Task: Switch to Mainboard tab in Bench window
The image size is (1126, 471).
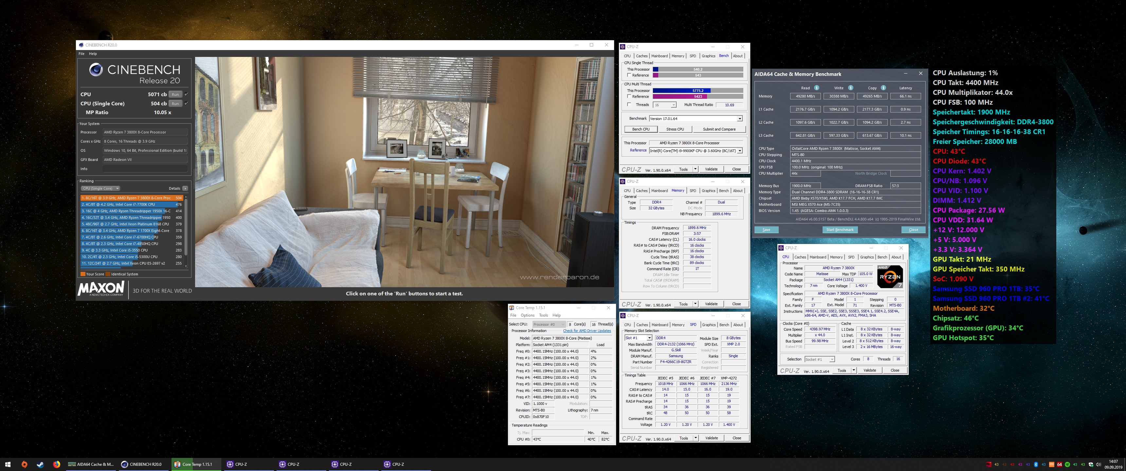Action: (x=659, y=56)
